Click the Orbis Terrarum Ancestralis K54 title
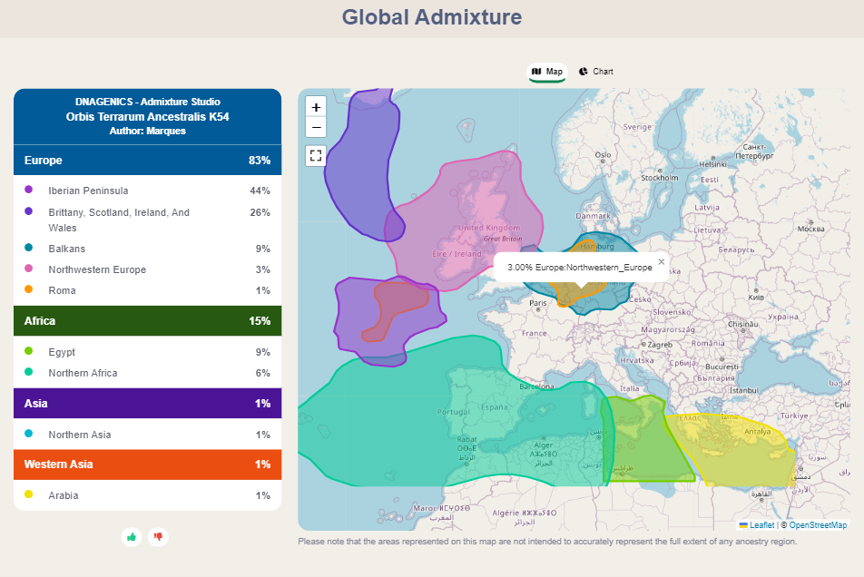 point(148,117)
